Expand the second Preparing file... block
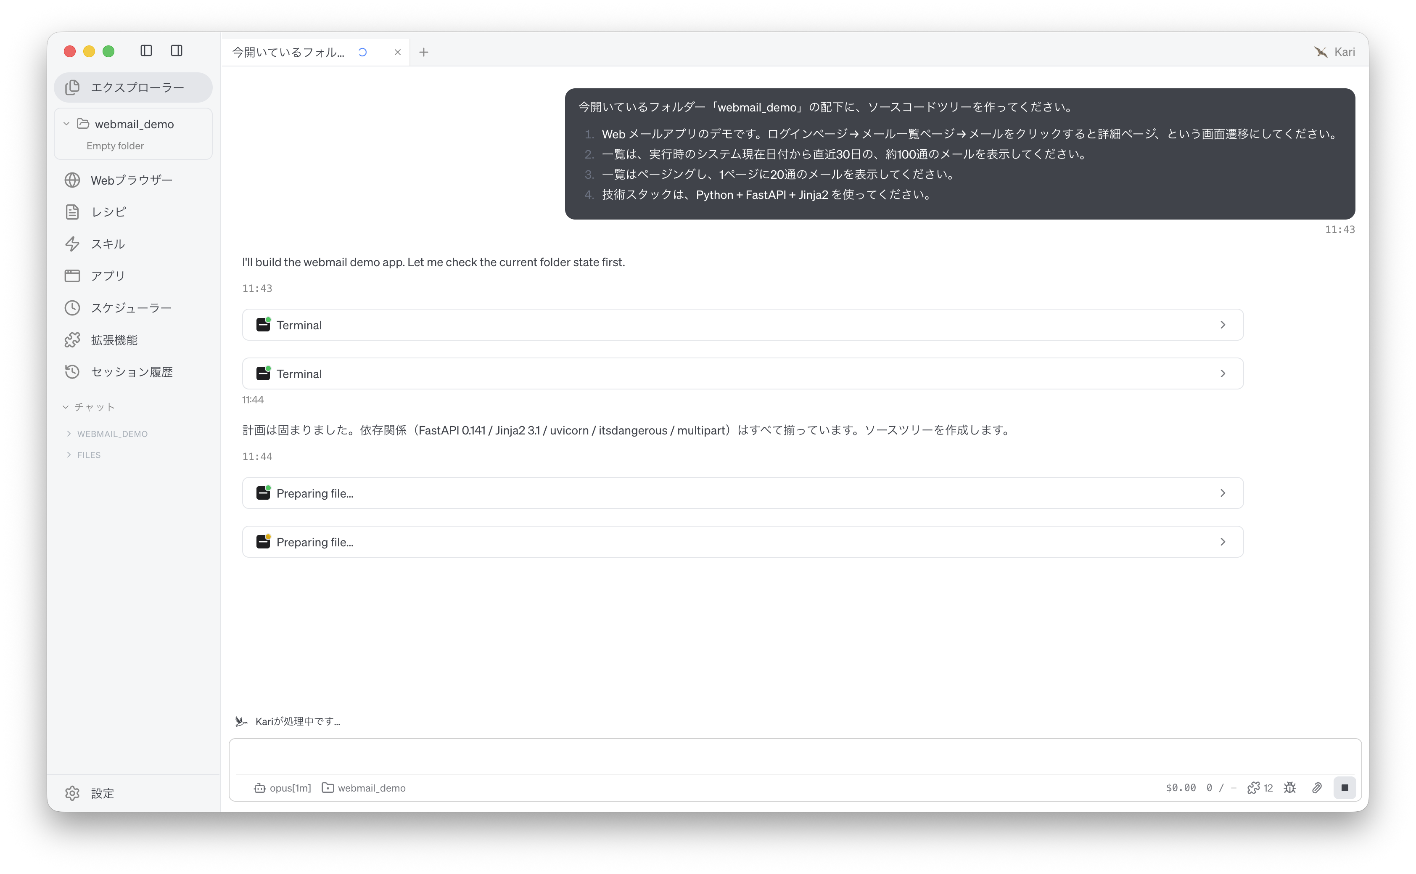 742,542
